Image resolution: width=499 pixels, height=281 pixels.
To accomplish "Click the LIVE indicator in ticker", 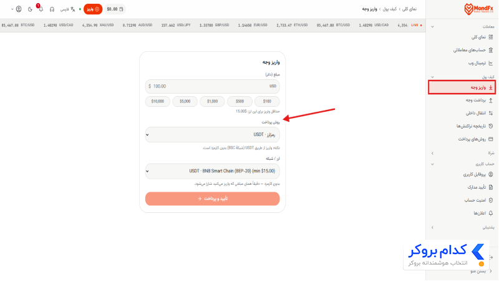I will coord(416,25).
